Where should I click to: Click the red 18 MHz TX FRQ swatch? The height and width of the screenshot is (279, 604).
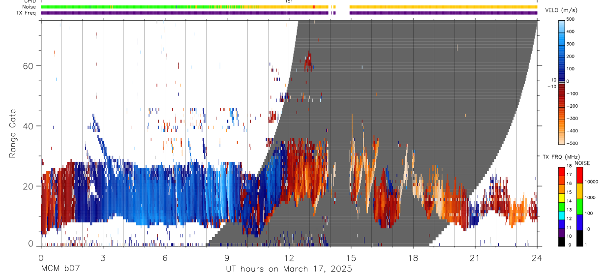[x=562, y=170]
